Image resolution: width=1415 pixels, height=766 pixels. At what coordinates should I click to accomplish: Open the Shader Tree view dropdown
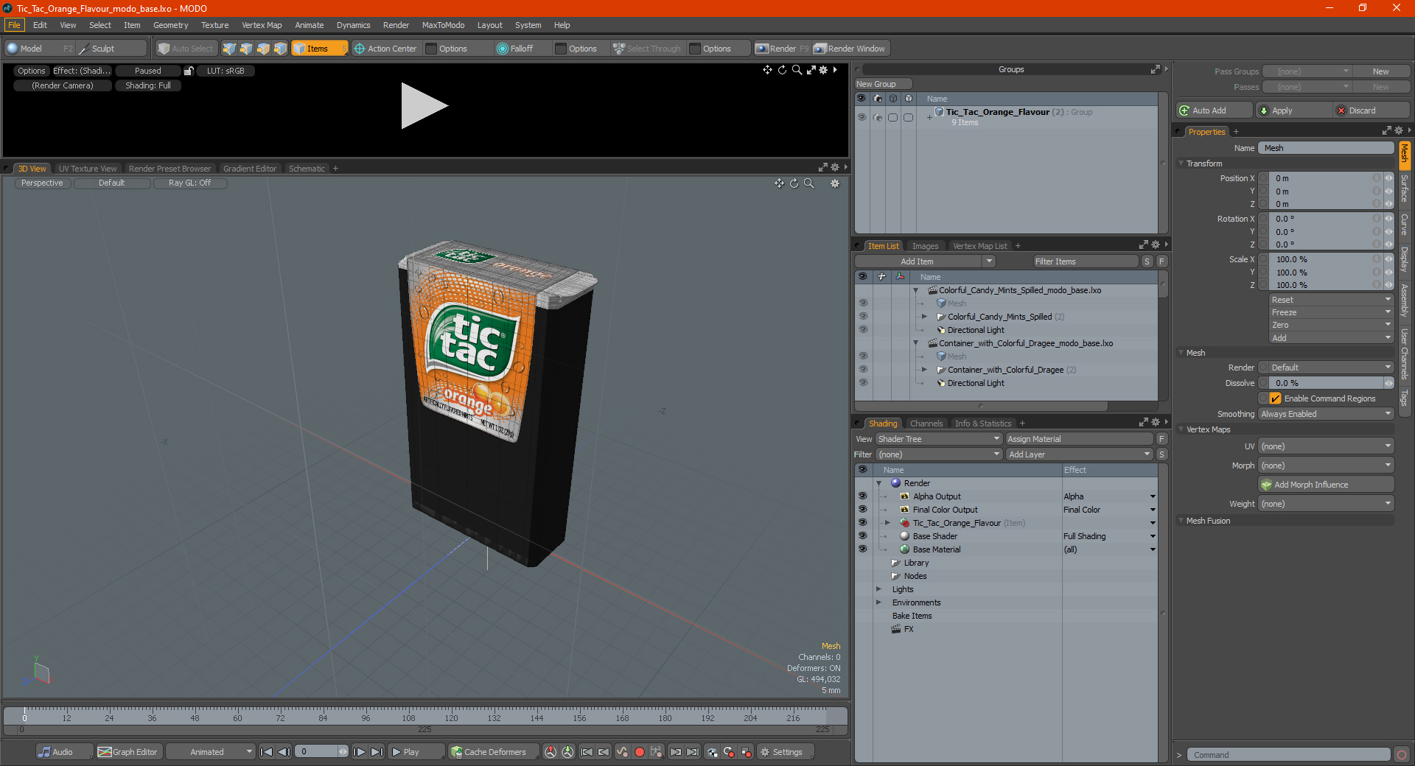click(x=939, y=439)
